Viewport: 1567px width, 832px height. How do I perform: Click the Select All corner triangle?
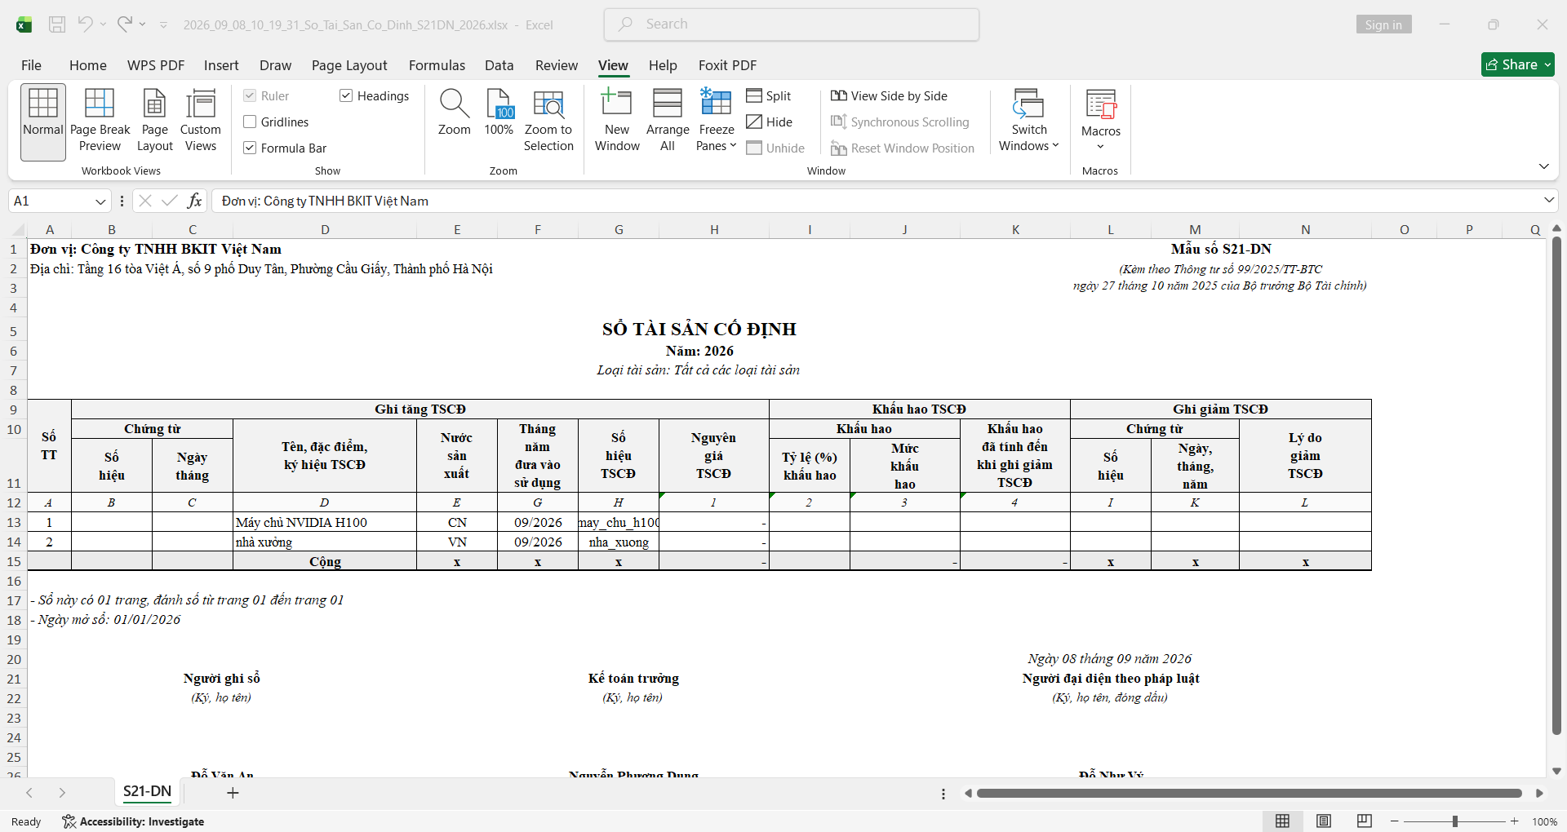click(16, 230)
